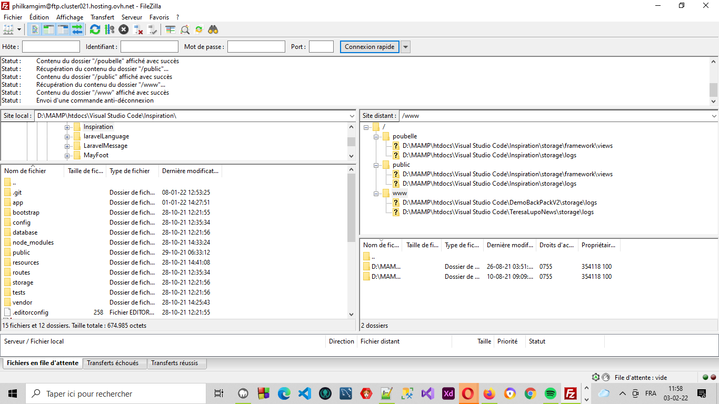Open the directory listing filters icon
The height and width of the screenshot is (404, 719).
pos(170,29)
